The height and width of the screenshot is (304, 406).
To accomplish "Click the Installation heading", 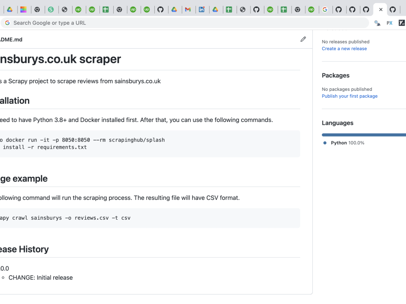I will point(15,101).
